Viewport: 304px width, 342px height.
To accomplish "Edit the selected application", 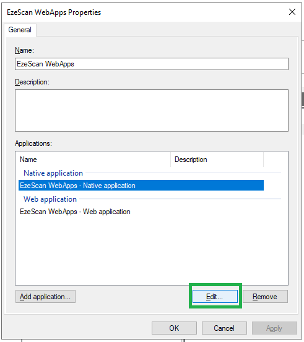I will tap(215, 297).
